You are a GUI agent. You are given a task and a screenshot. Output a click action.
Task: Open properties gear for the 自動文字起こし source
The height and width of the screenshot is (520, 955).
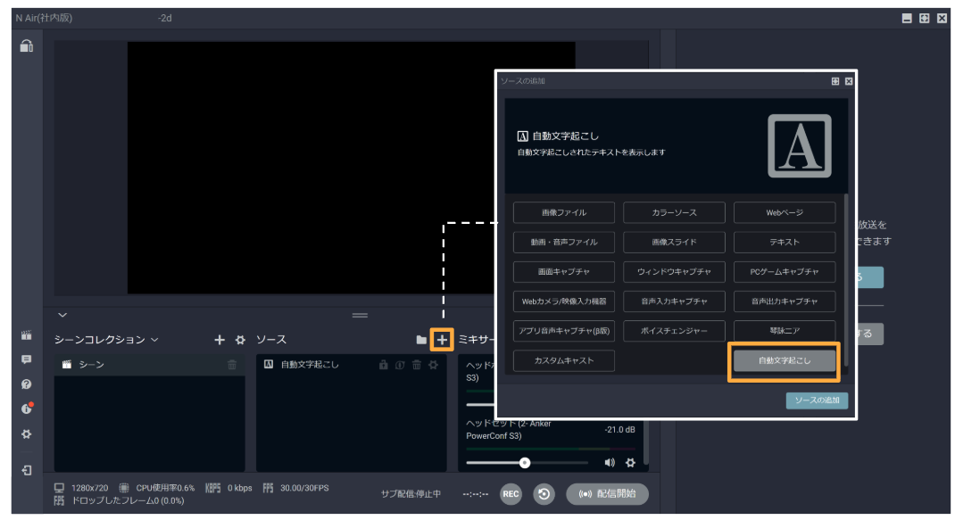[433, 364]
